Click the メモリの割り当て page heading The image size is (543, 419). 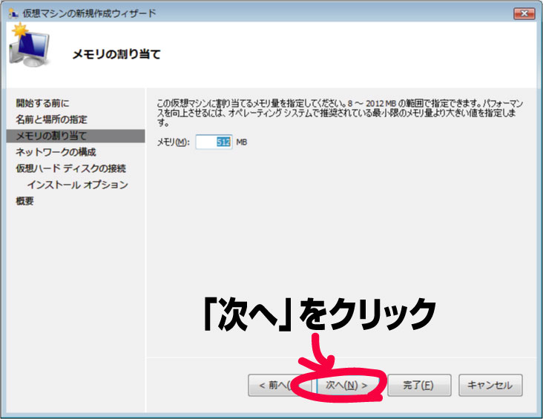tap(116, 54)
